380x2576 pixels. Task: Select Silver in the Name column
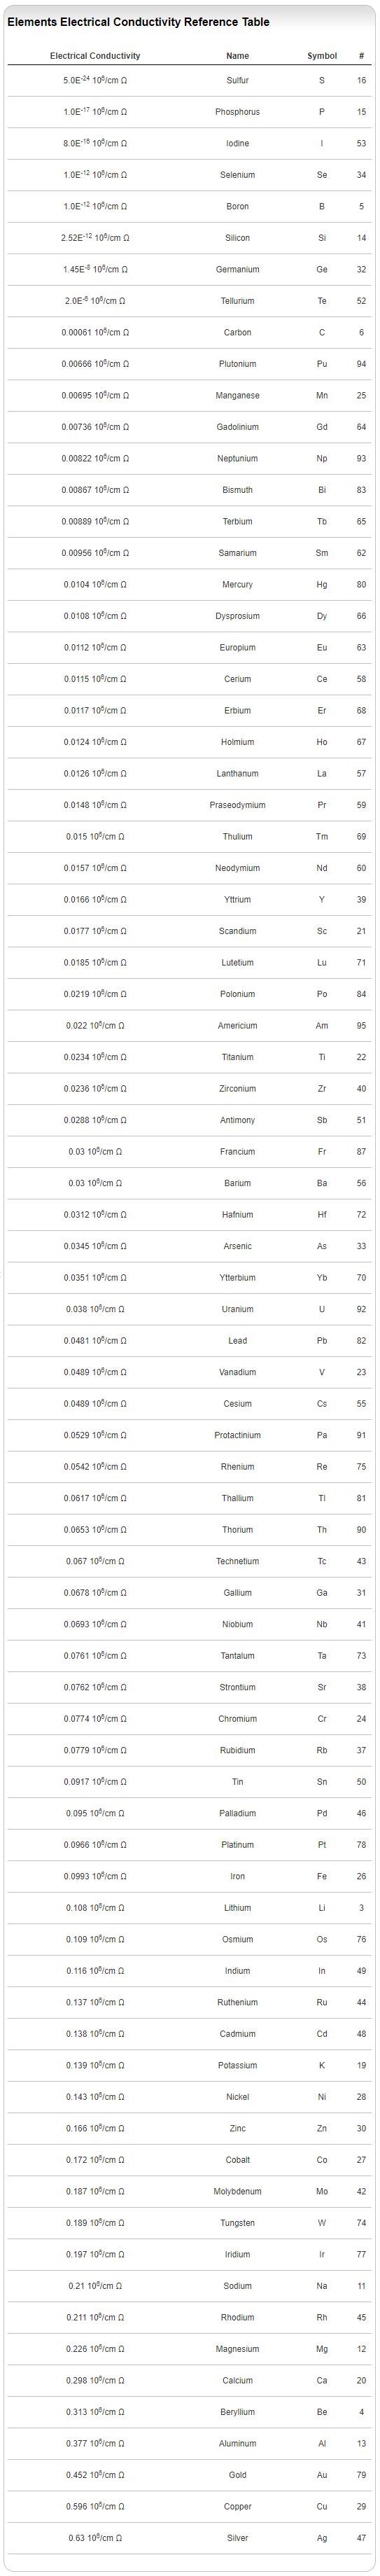(x=237, y=2537)
